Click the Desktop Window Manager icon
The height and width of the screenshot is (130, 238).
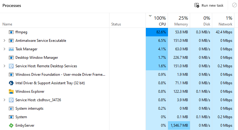(x=11, y=58)
